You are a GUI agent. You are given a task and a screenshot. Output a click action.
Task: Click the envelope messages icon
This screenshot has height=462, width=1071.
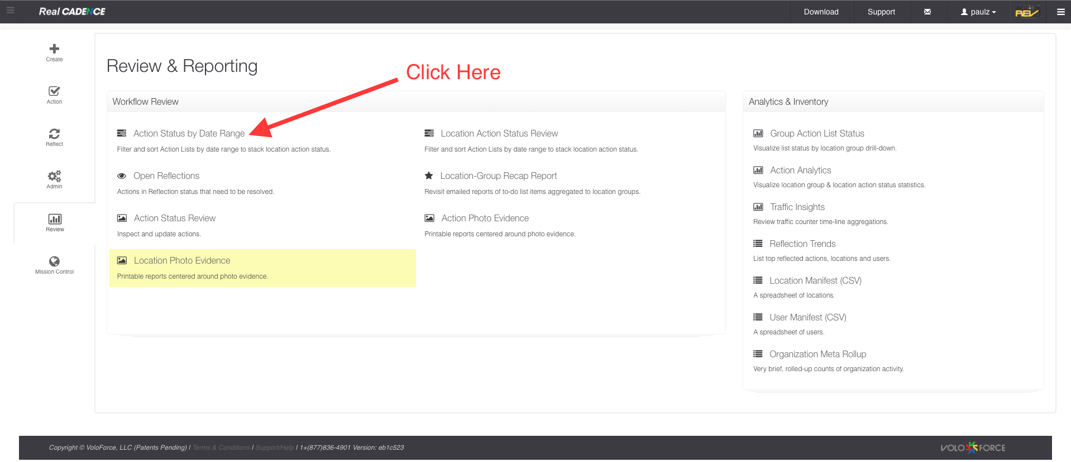[927, 12]
